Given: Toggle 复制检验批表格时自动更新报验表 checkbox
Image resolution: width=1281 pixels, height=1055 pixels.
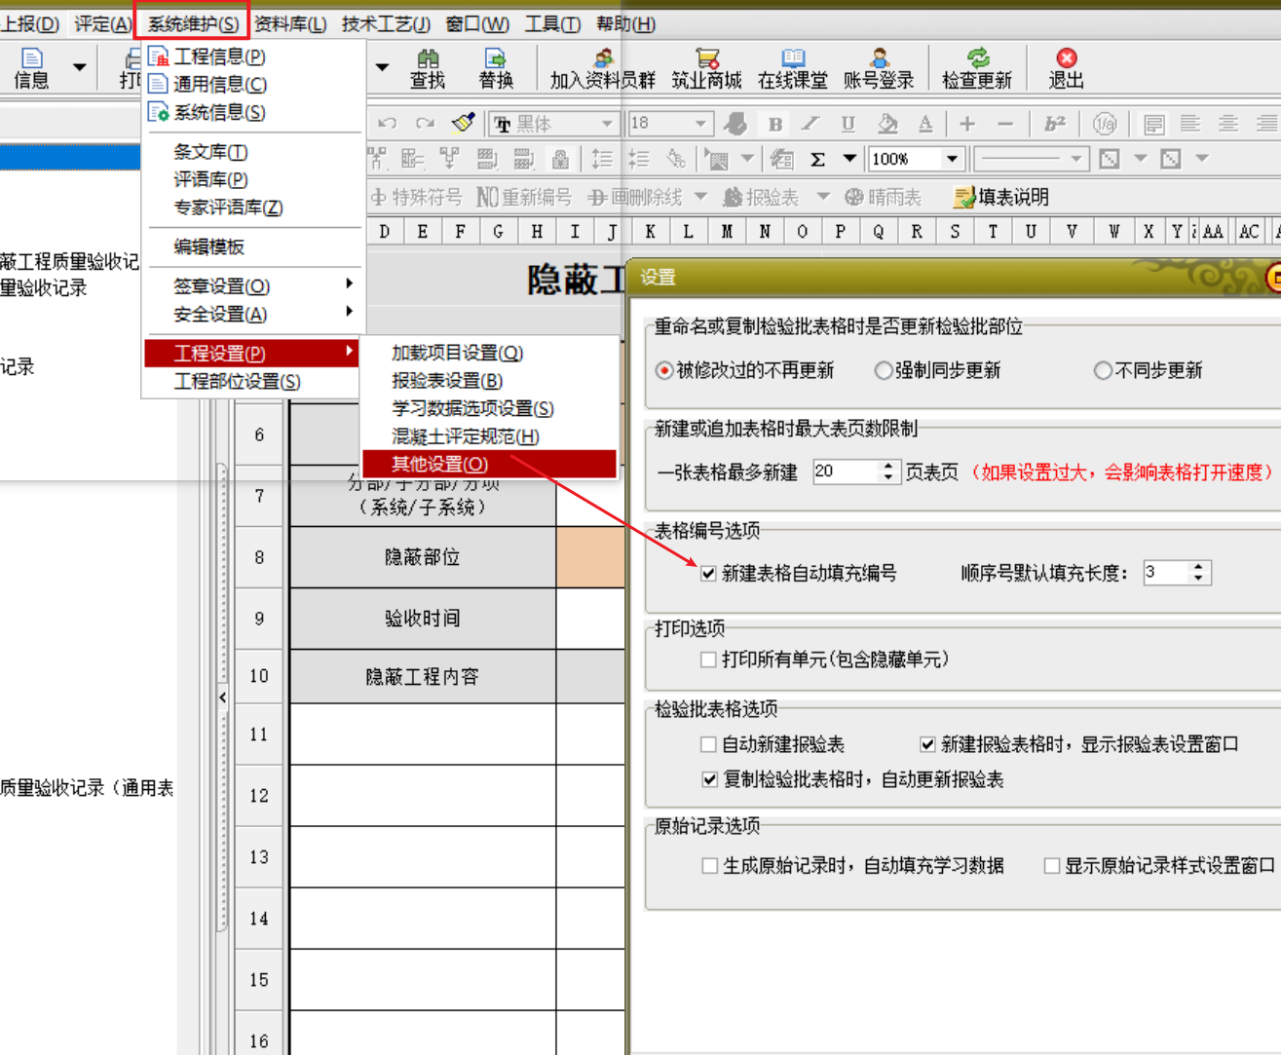Looking at the screenshot, I should tap(709, 779).
